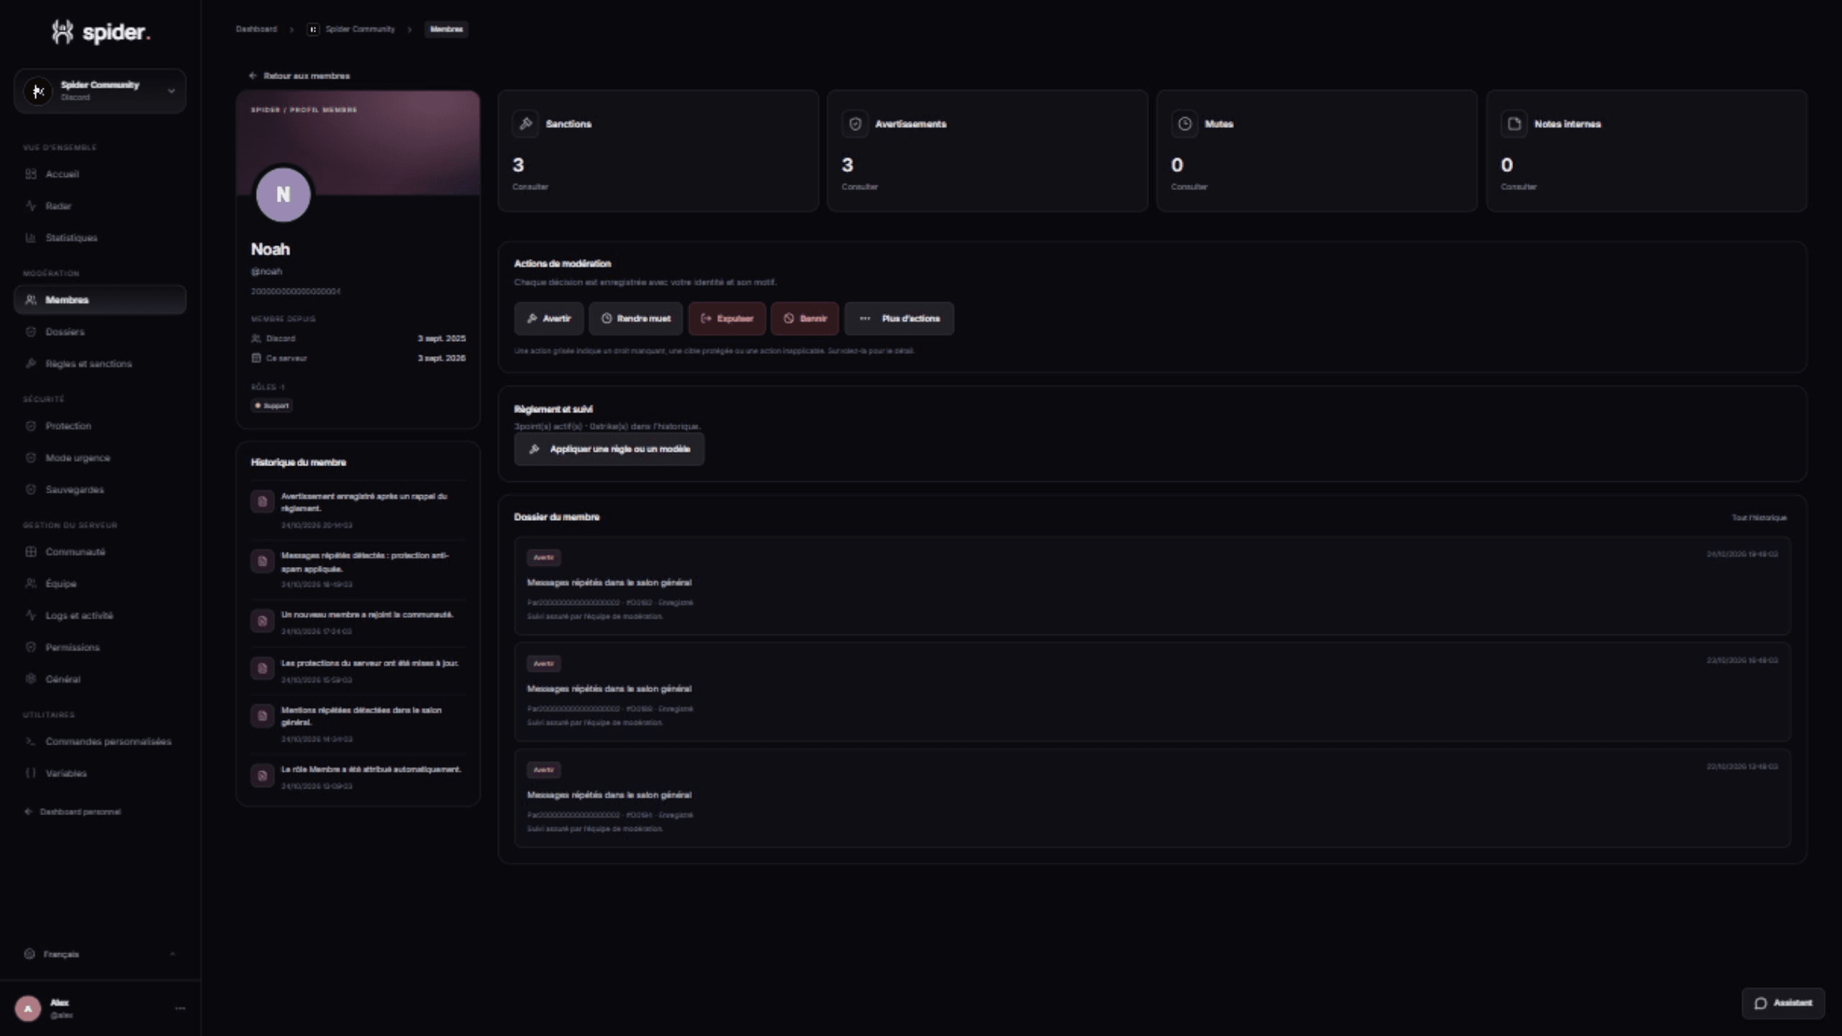Open the Accueil sidebar item
The height and width of the screenshot is (1036, 1842).
click(100, 174)
